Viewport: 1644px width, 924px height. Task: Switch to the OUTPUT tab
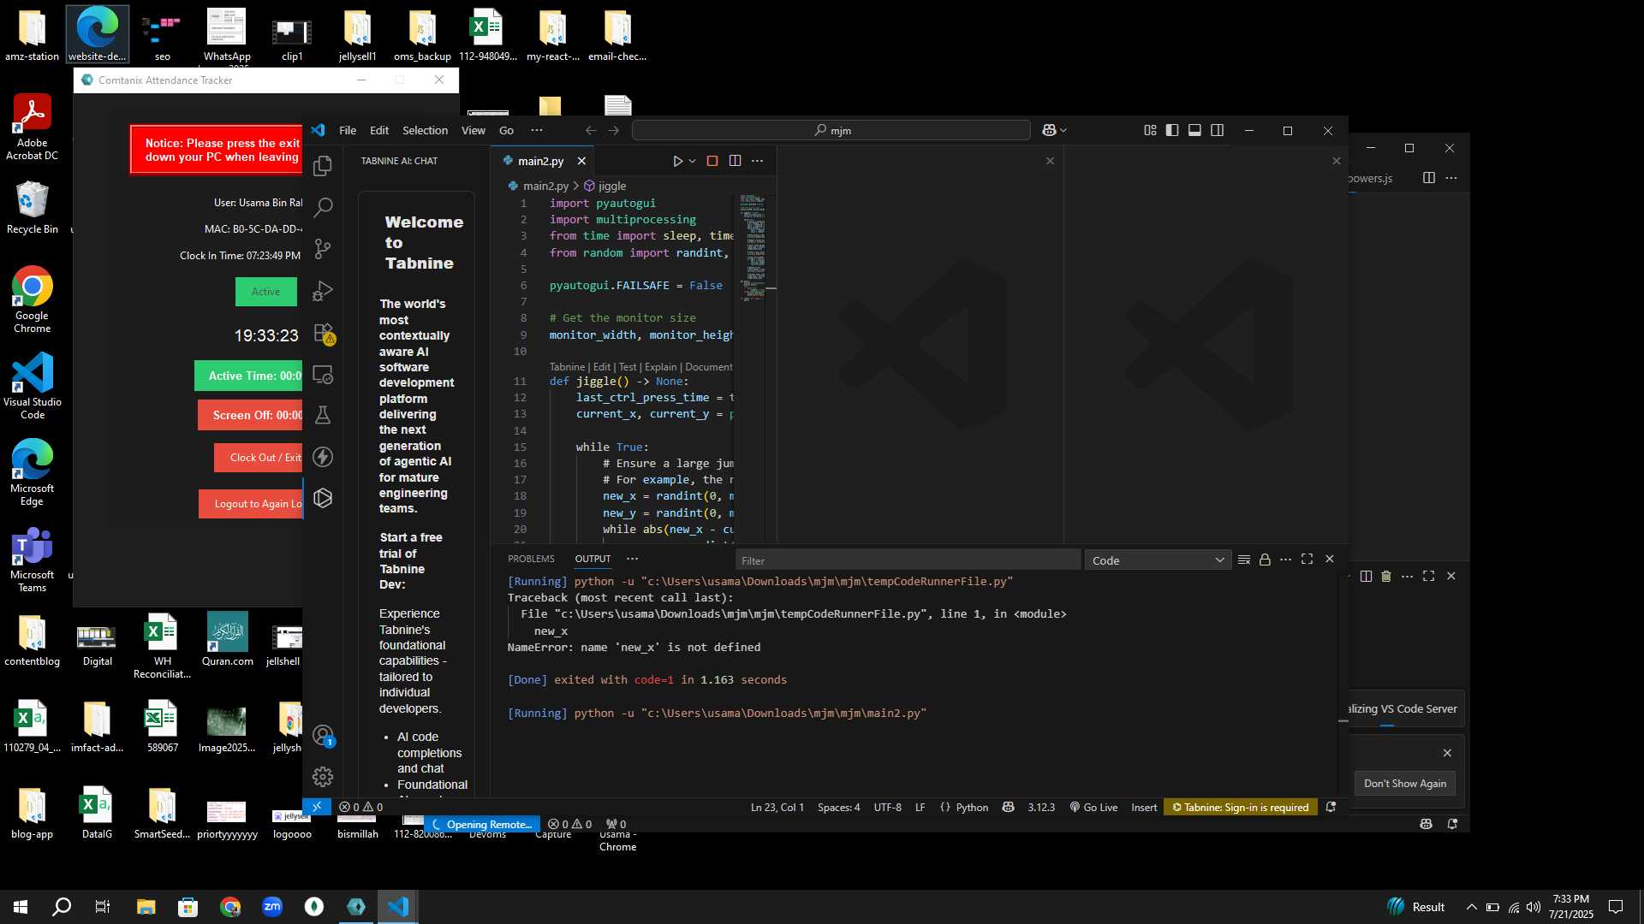pyautogui.click(x=593, y=559)
